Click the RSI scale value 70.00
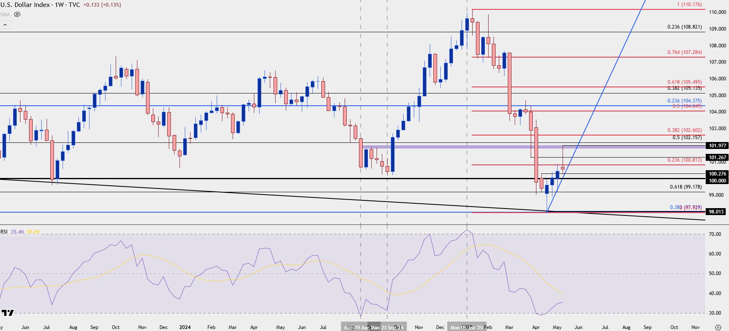729x331 pixels. 715,234
